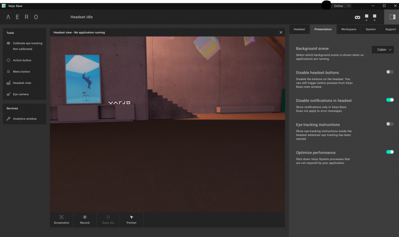This screenshot has width=399, height=237.
Task: Click the headset status icon in header
Action: coord(357,17)
